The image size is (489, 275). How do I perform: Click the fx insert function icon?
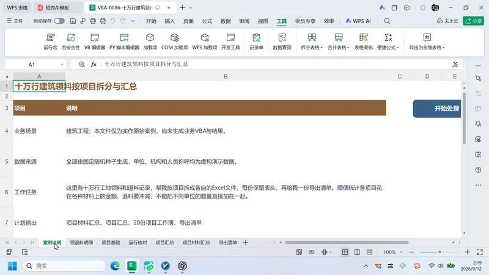(94, 64)
